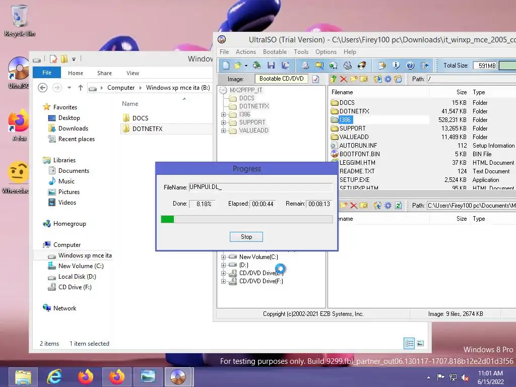Screen dimensions: 516x387
Task: Click the gear icon in local pane toolbar
Action: tap(388, 206)
